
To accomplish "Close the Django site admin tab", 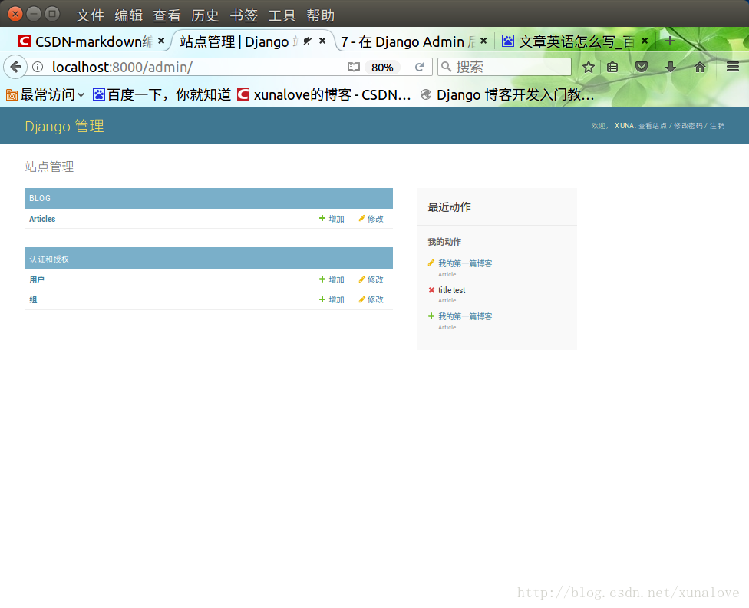I will [322, 41].
